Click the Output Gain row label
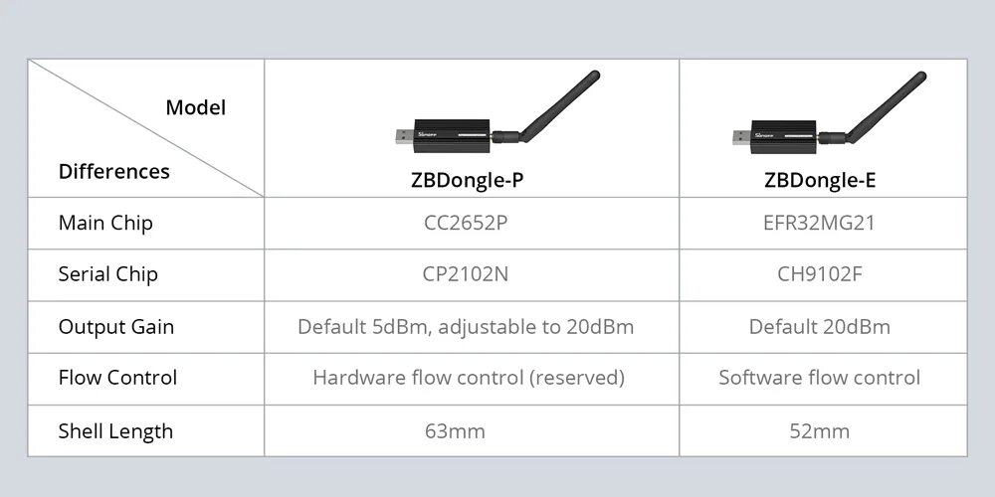This screenshot has width=995, height=497. 116,327
